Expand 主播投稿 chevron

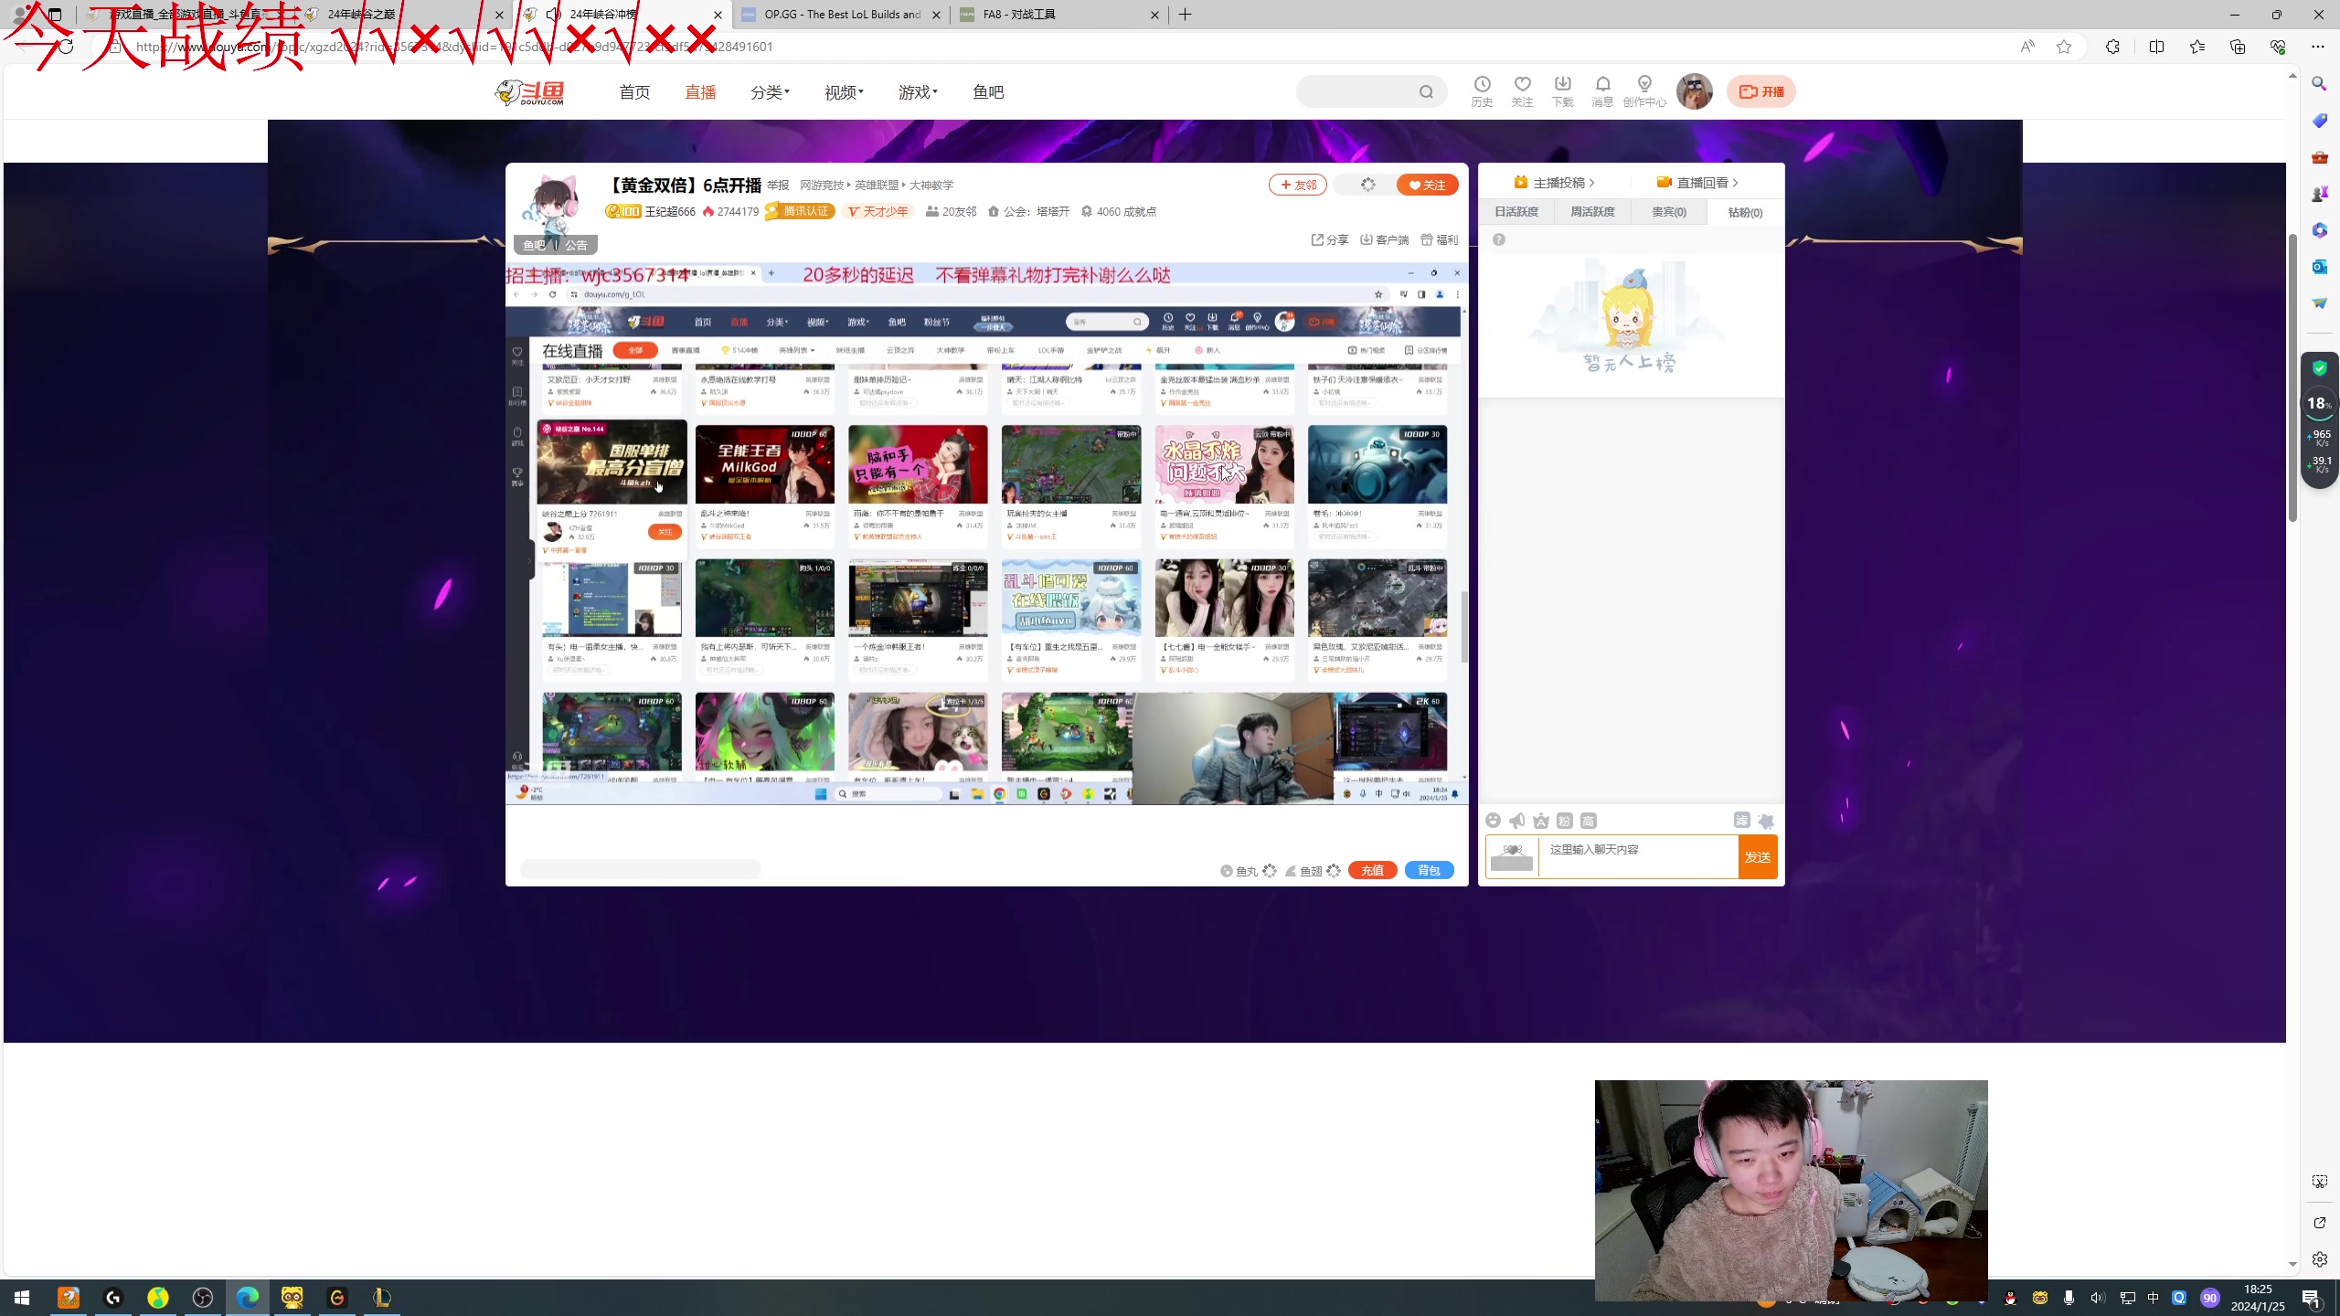coord(1592,183)
